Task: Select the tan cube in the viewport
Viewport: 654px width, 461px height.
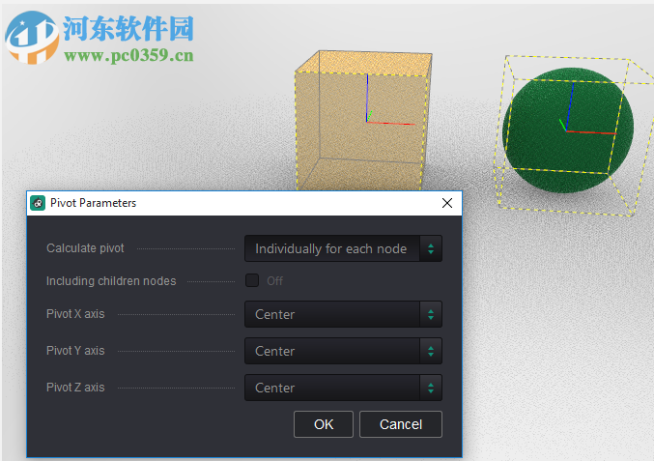Action: (x=362, y=121)
